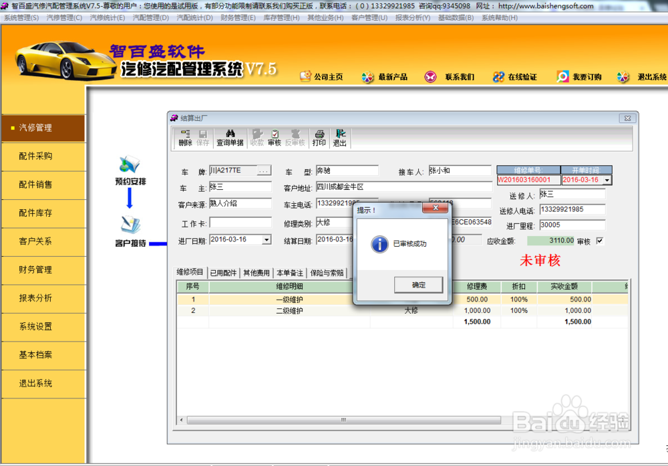Open 最新产品 banner link

click(x=385, y=77)
